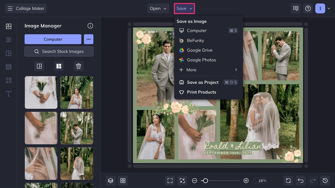335x188 pixels.
Task: Select the bouquet hands thumbnail
Action: tap(41, 92)
